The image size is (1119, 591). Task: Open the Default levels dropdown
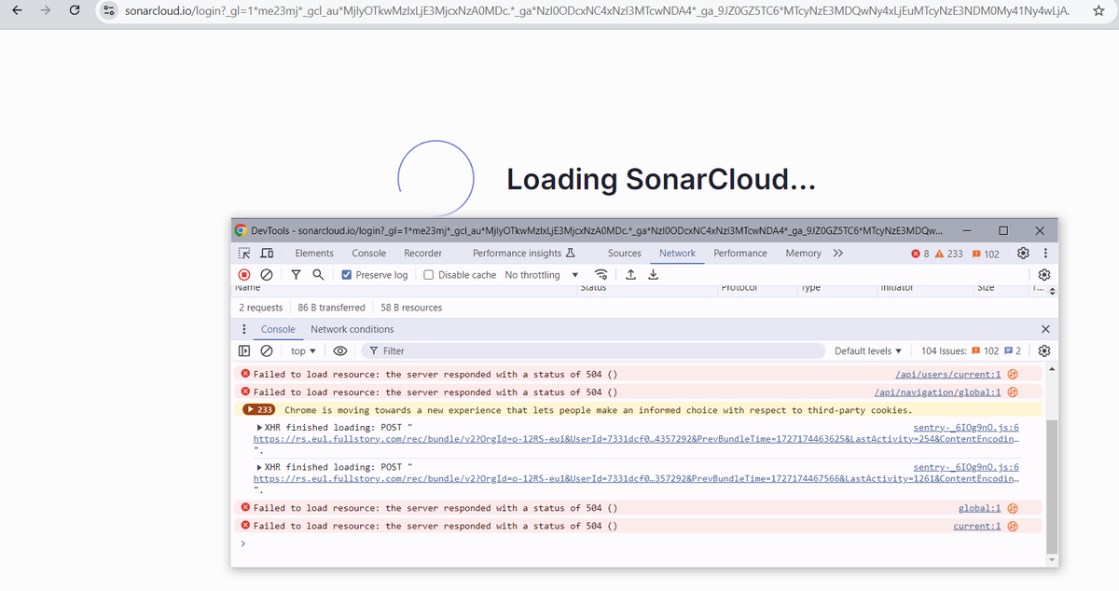pyautogui.click(x=868, y=351)
